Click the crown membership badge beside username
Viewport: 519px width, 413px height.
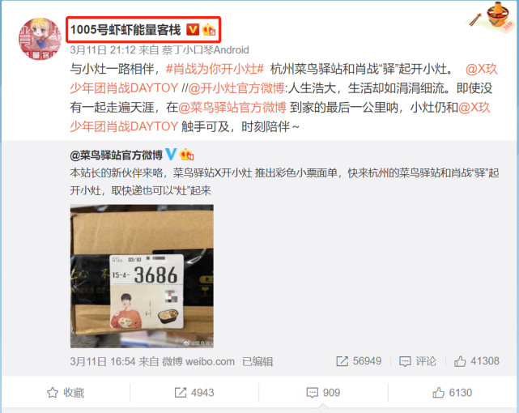pyautogui.click(x=209, y=30)
